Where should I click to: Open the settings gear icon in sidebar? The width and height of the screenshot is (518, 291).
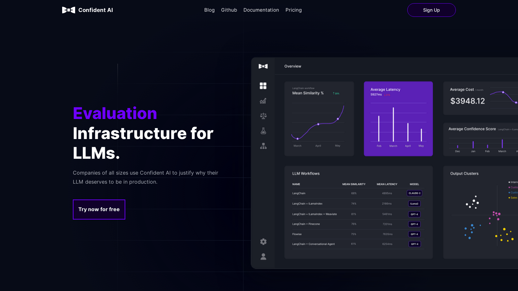[x=263, y=242]
